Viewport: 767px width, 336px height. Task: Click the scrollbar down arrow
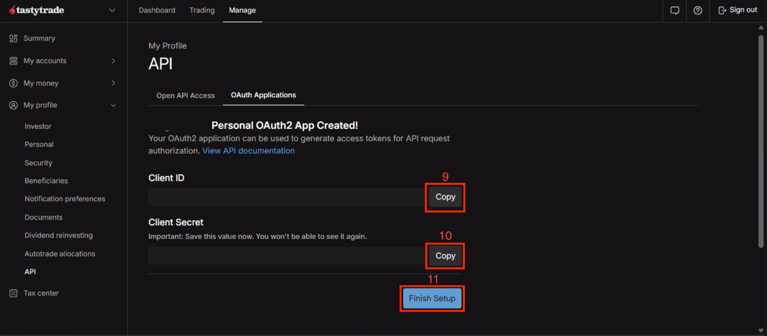coord(761,331)
